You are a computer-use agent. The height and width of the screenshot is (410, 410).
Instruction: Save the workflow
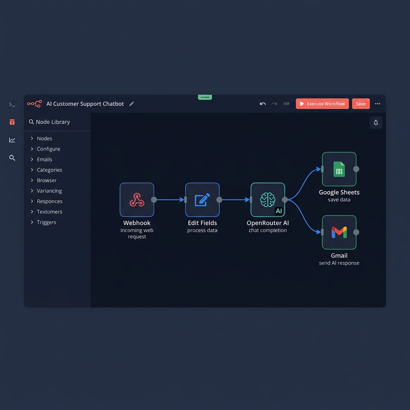[361, 104]
